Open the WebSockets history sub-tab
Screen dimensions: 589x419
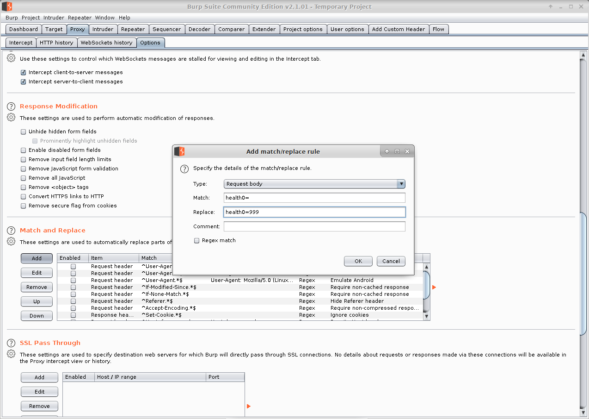coord(106,43)
